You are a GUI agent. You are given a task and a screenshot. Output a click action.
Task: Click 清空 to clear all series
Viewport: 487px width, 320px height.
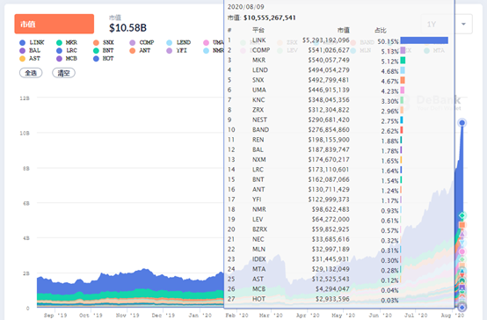(63, 73)
